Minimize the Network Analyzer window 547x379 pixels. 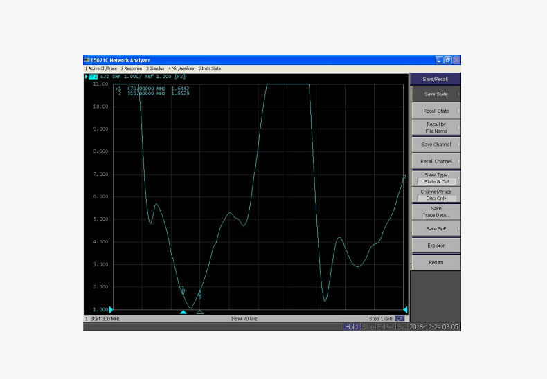pyautogui.click(x=439, y=60)
